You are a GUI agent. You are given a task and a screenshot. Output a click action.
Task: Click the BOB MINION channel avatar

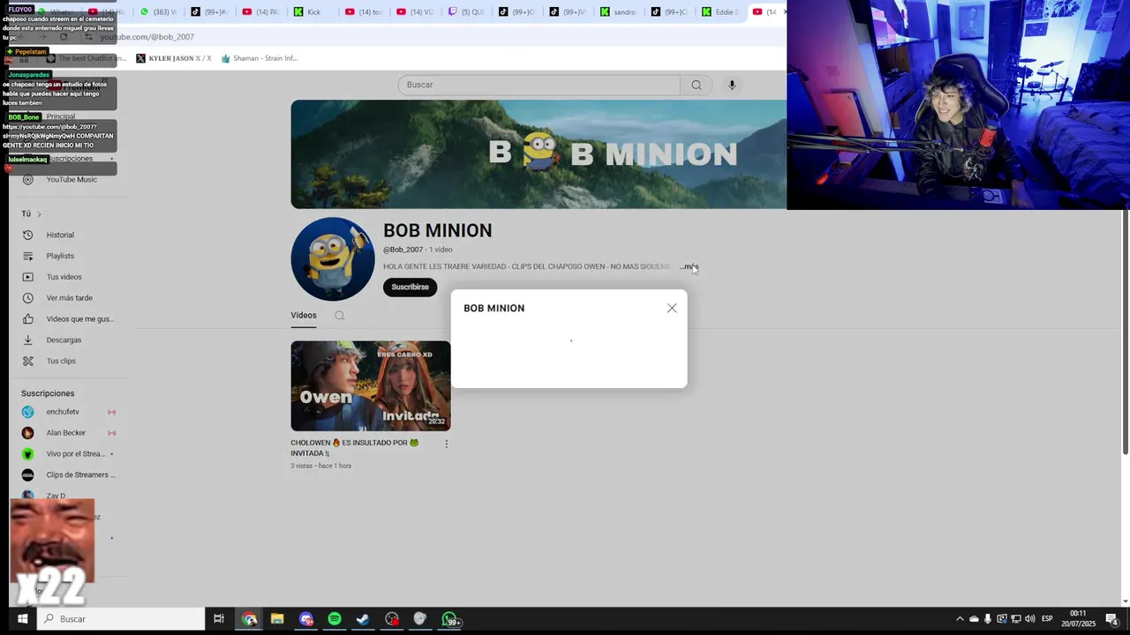(333, 258)
